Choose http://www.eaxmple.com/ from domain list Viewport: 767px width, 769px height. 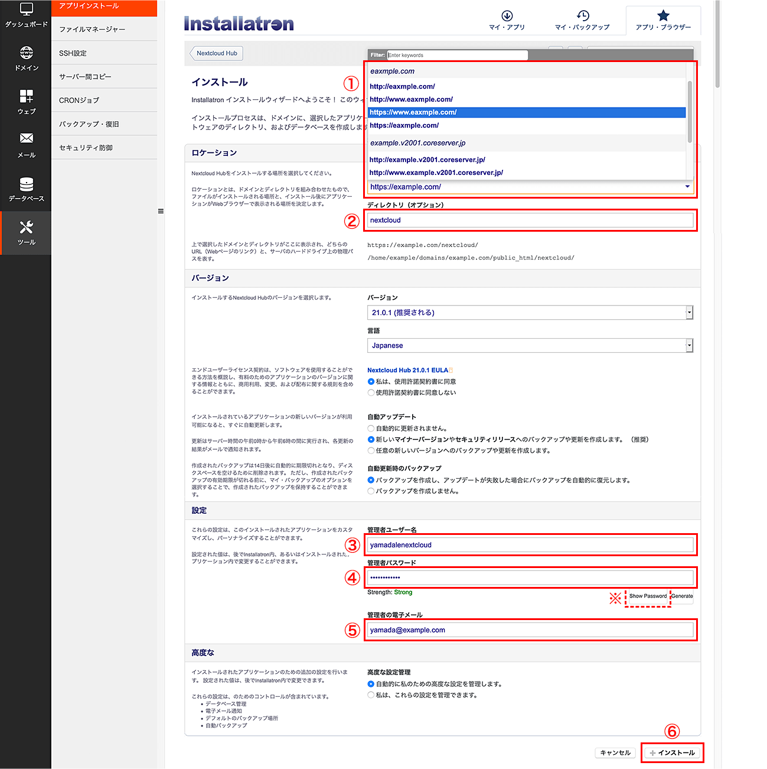pos(527,99)
